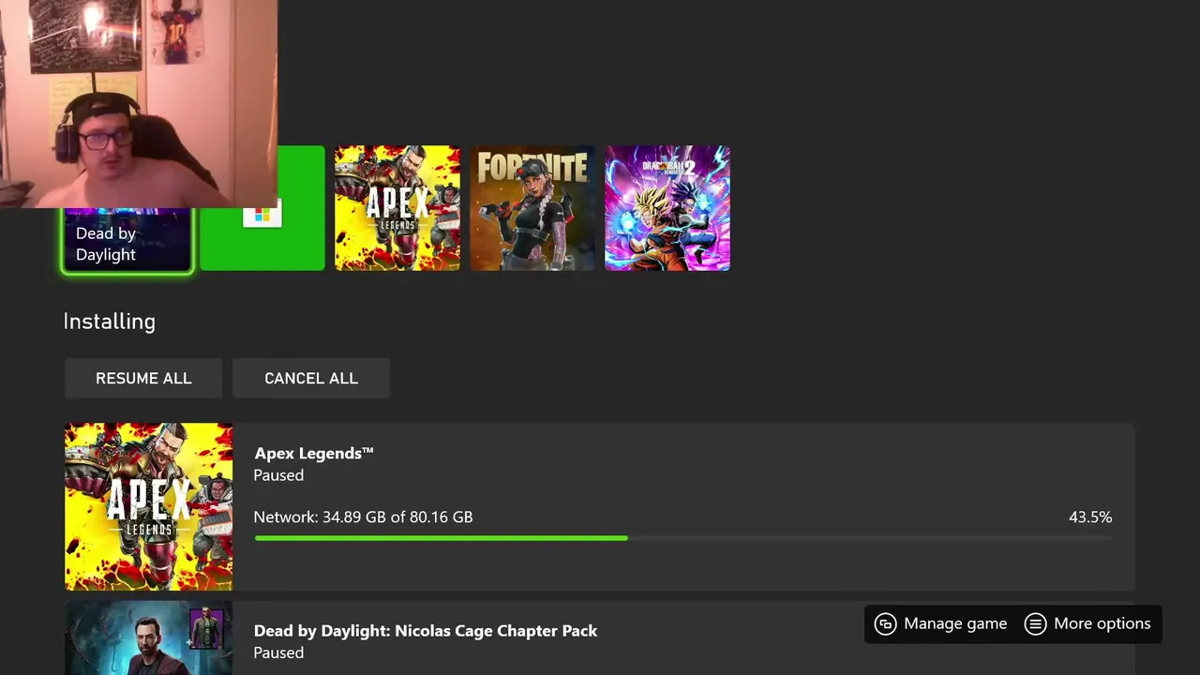Screen dimensions: 1200x675
Task: Open the Dead by Daylight tile
Action: (x=127, y=239)
